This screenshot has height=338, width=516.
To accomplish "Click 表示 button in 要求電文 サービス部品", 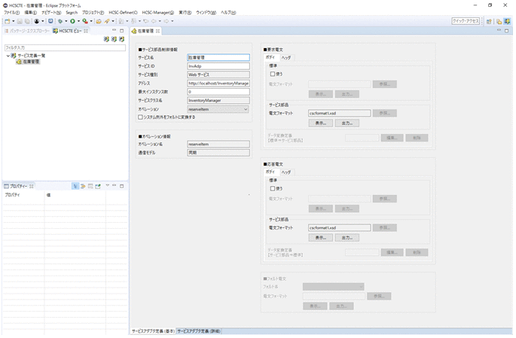I will [321, 123].
